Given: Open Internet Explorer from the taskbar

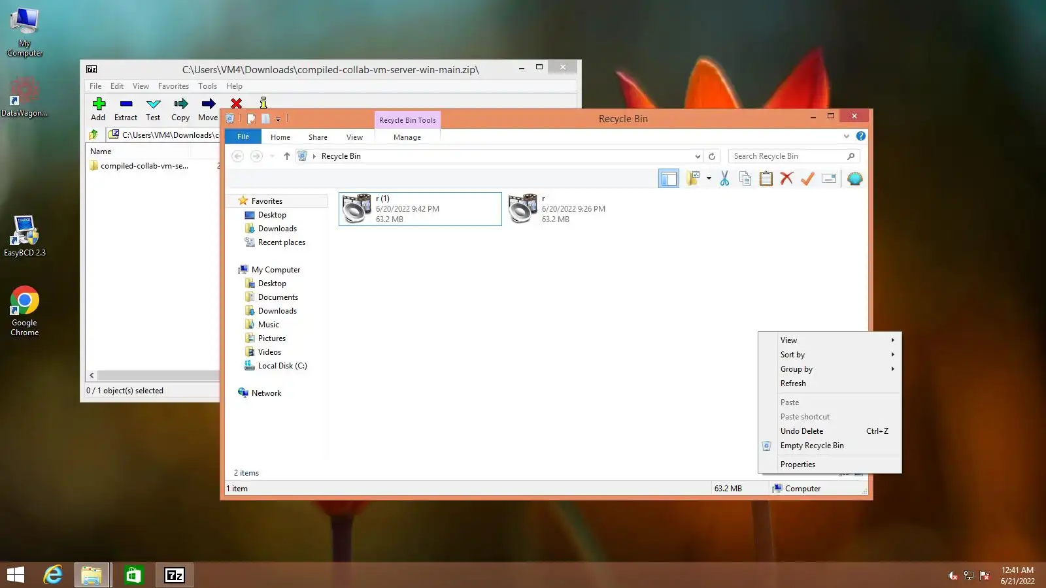Looking at the screenshot, I should point(52,575).
